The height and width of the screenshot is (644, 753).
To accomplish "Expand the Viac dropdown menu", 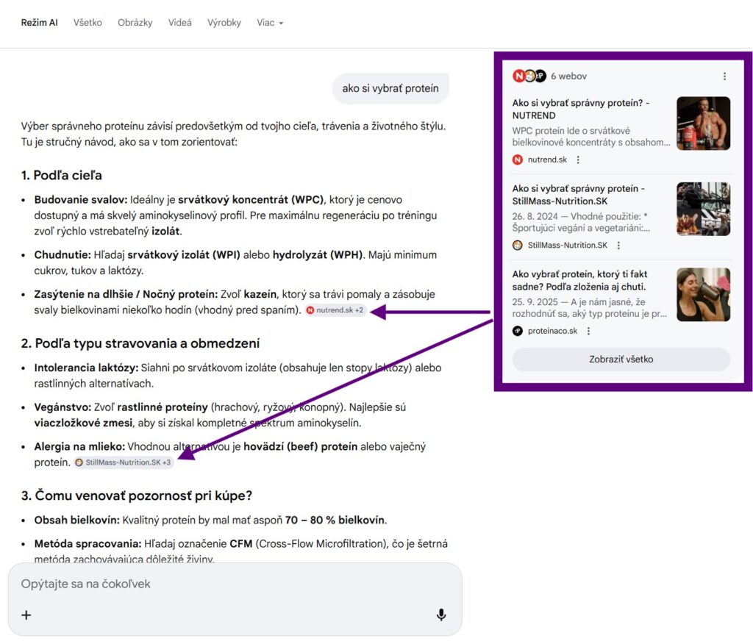I will pos(270,23).
